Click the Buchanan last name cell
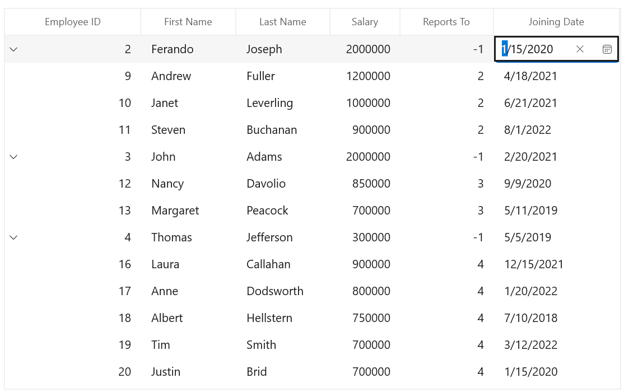The height and width of the screenshot is (392, 624). [x=272, y=130]
